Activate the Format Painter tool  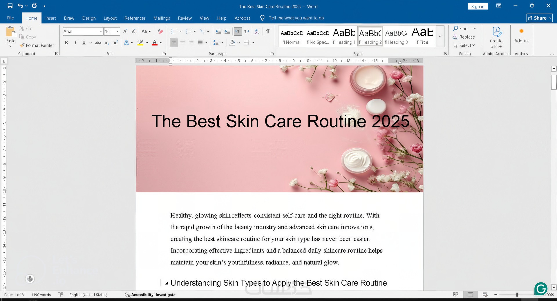pyautogui.click(x=37, y=45)
